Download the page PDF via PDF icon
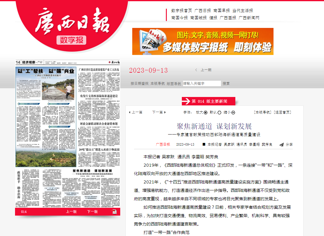This screenshot has height=236, width=324. pyautogui.click(x=114, y=212)
